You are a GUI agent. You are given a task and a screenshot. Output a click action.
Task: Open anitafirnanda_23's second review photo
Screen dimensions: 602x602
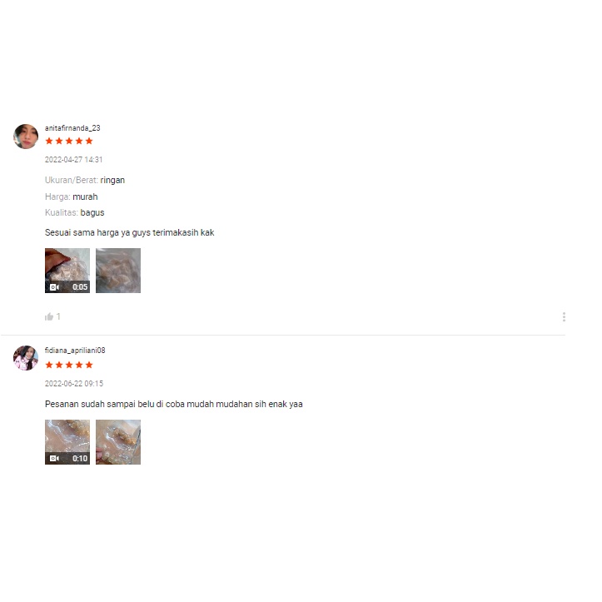point(118,271)
